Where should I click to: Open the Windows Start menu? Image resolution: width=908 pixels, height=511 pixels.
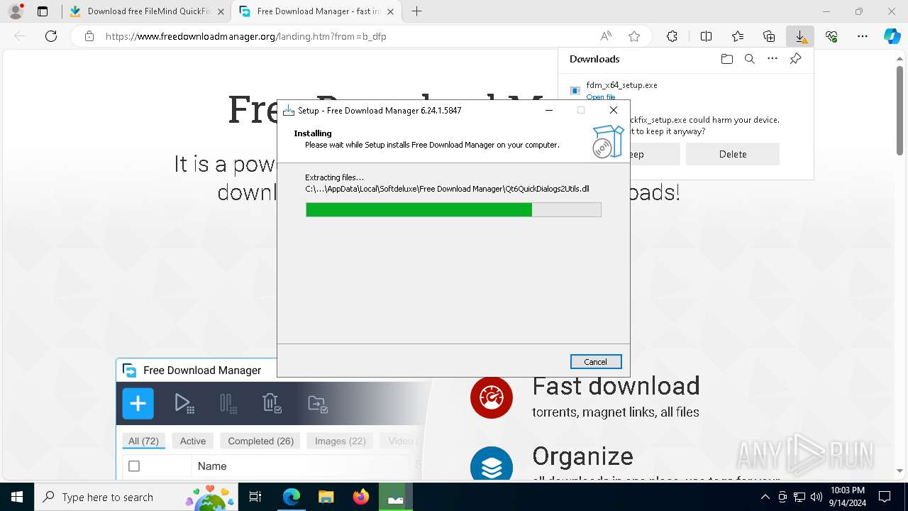[17, 497]
